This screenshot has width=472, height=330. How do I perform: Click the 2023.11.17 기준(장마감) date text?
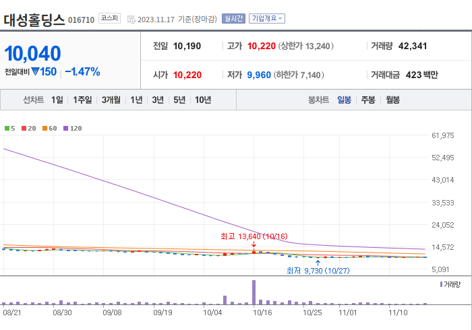[x=177, y=20]
